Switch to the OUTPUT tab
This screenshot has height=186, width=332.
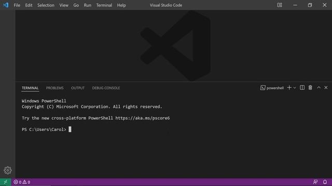click(x=78, y=88)
